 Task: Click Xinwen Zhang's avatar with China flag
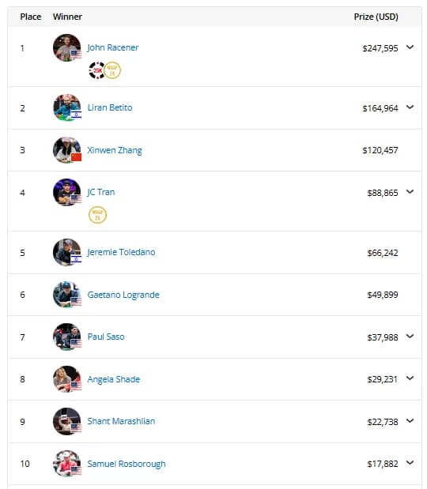pyautogui.click(x=66, y=150)
